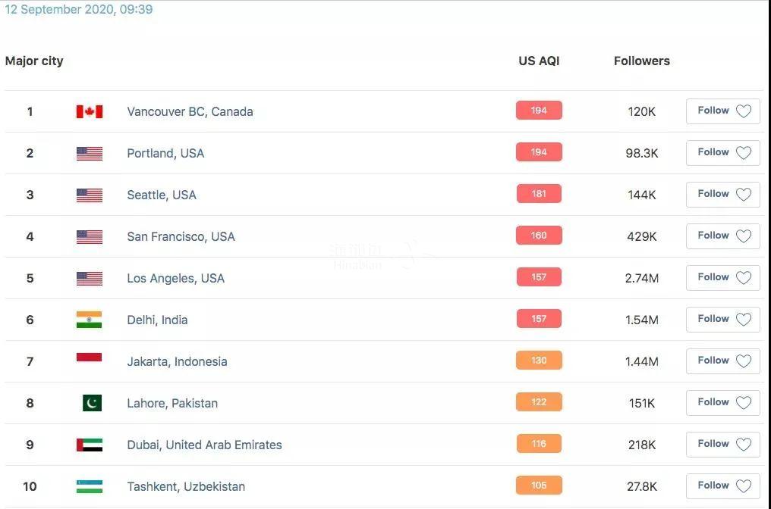
Task: Sort by the Followers column header
Action: tap(642, 61)
